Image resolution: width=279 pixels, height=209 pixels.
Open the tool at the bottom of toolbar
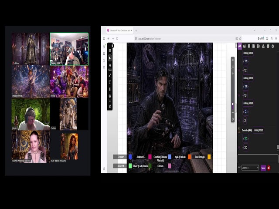(110, 106)
